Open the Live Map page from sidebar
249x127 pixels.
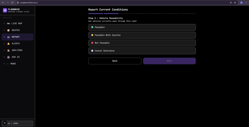coord(18,23)
